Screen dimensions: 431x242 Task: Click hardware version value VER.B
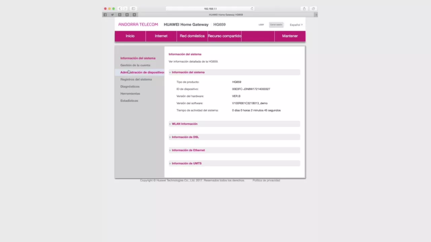(236, 96)
